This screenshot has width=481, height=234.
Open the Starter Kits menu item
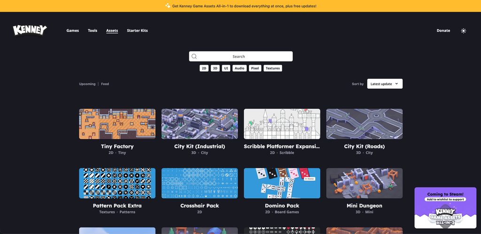click(138, 30)
